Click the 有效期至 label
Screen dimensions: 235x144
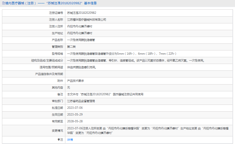click(57, 121)
